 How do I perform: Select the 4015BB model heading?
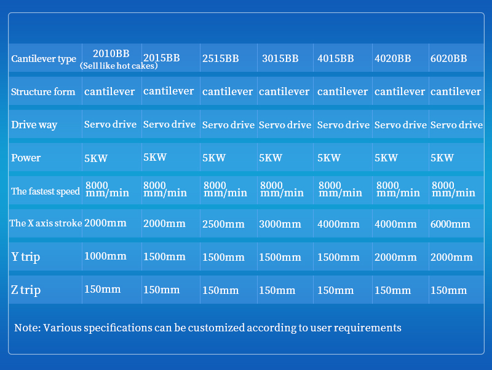click(x=336, y=58)
